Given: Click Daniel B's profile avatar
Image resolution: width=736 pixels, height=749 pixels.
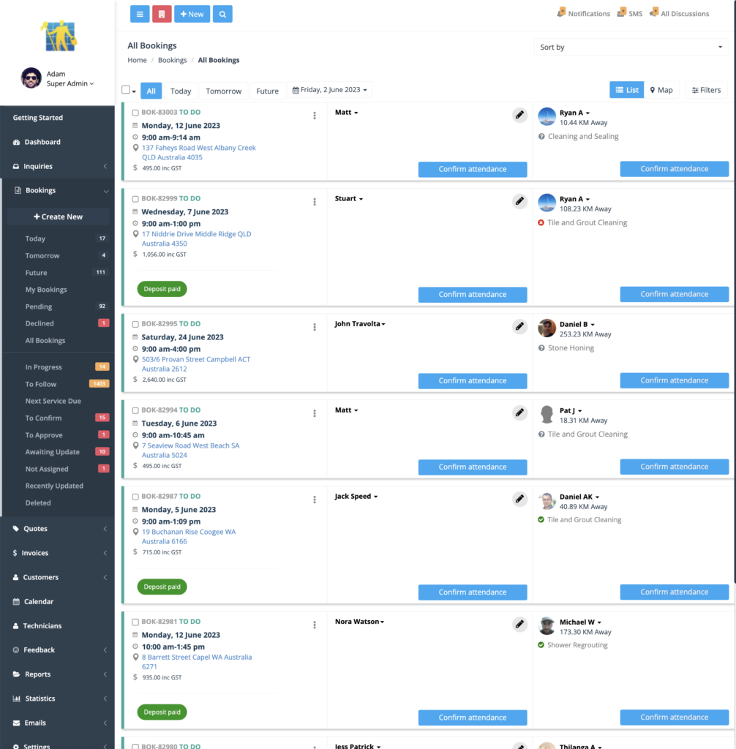Looking at the screenshot, I should pos(547,328).
